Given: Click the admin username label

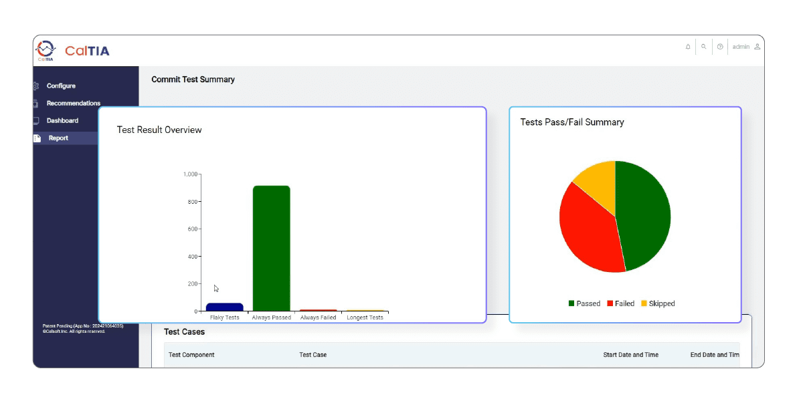Looking at the screenshot, I should [x=741, y=47].
